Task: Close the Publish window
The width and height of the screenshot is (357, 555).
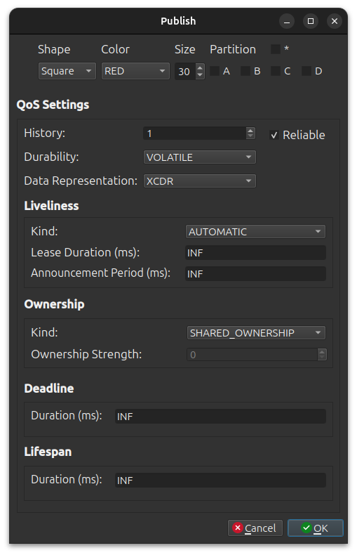Action: pos(335,21)
